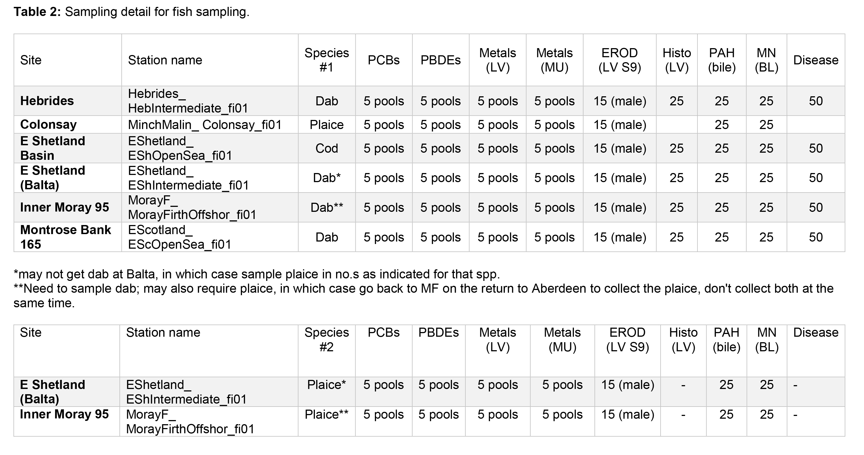
Task: Select the Plaice species cell for Colonsay
Action: click(326, 125)
